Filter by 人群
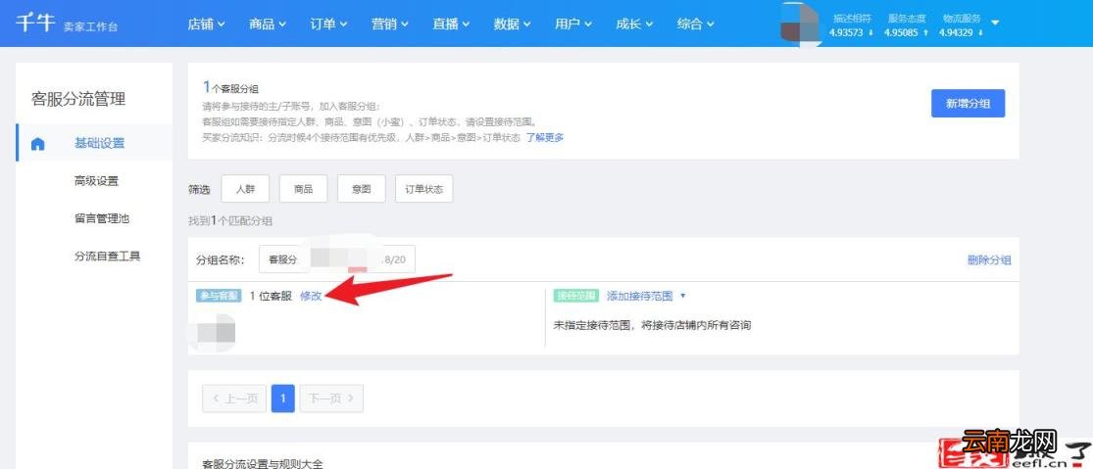The height and width of the screenshot is (469, 1093). click(x=245, y=189)
